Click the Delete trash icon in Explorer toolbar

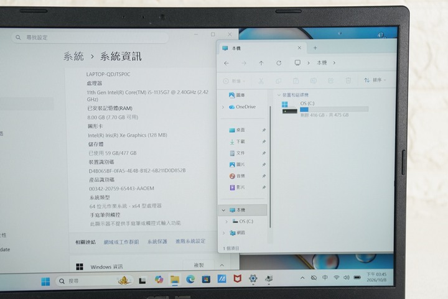click(x=348, y=80)
